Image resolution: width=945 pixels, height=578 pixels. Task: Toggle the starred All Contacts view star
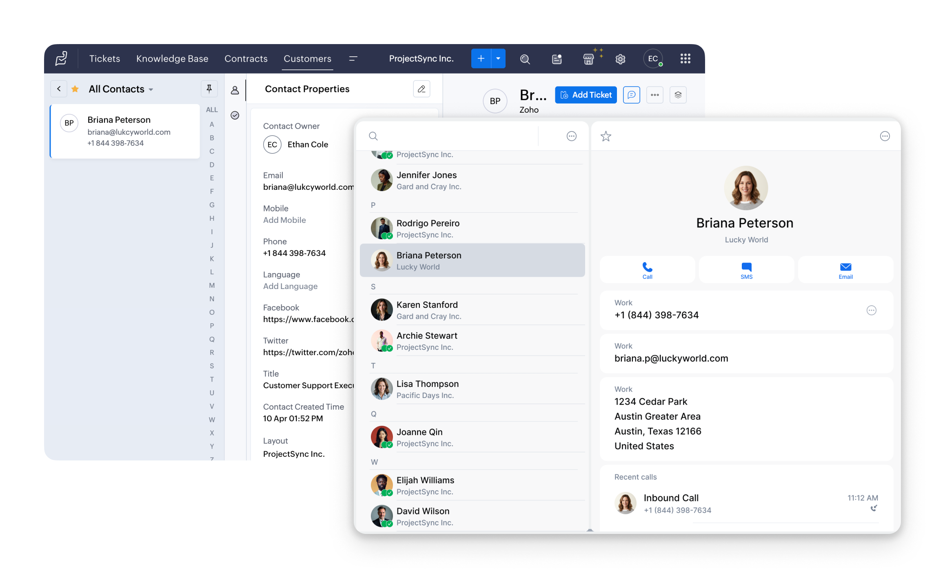pos(75,89)
